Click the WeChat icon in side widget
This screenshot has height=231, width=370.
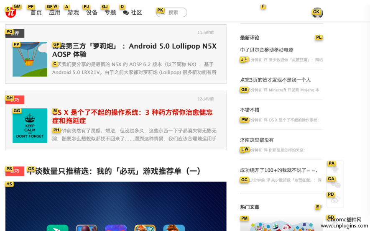pyautogui.click(x=335, y=184)
